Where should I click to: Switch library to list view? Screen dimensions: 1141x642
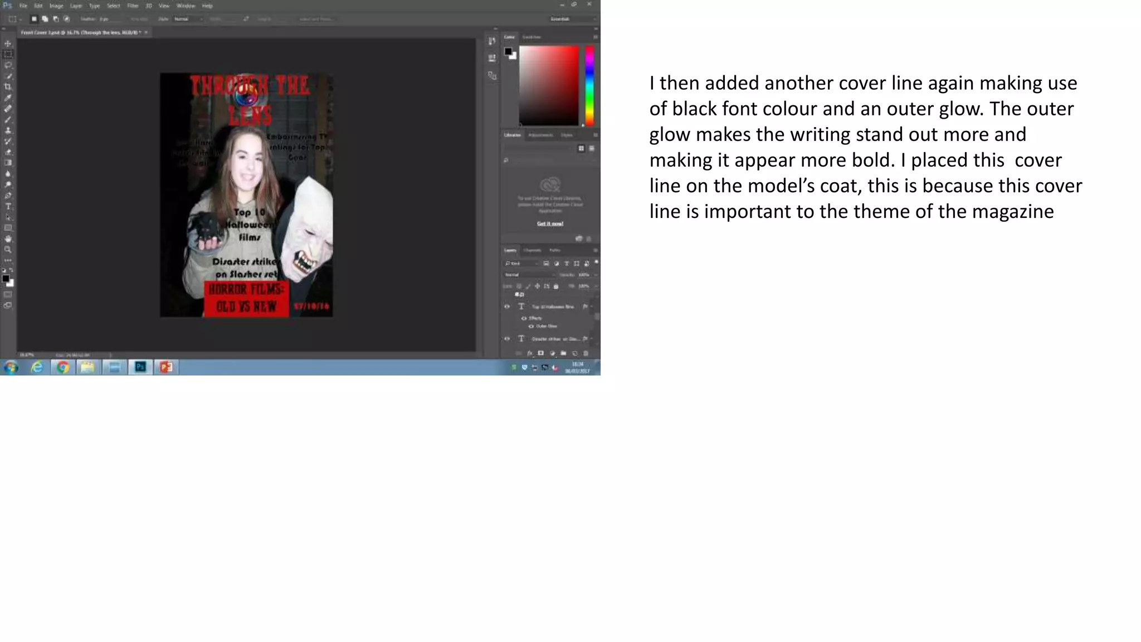(x=592, y=148)
